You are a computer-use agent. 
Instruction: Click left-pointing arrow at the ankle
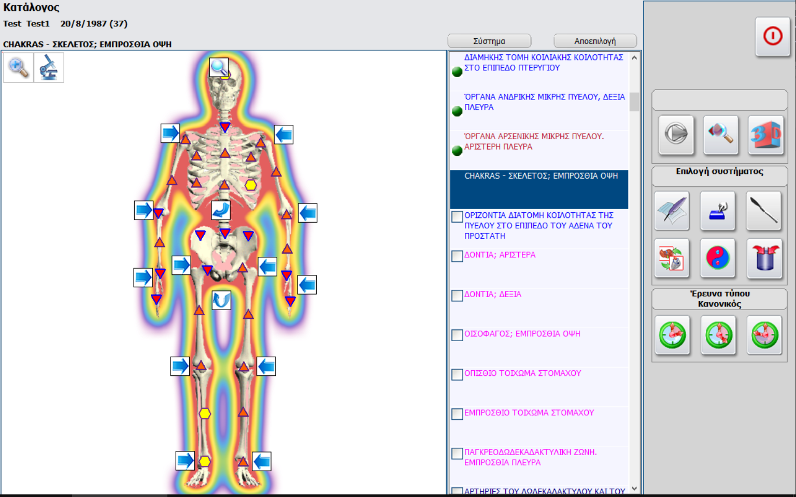tap(262, 461)
